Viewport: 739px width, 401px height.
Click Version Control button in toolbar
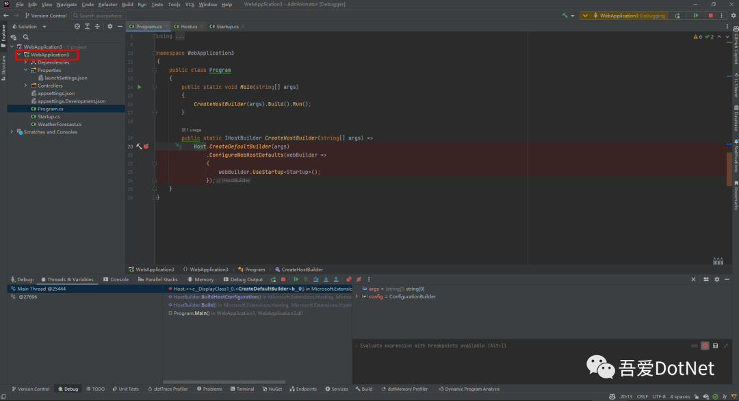(x=46, y=16)
